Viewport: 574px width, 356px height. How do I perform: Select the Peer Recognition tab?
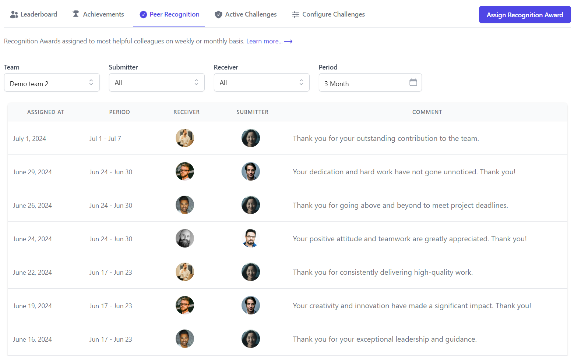pos(169,14)
